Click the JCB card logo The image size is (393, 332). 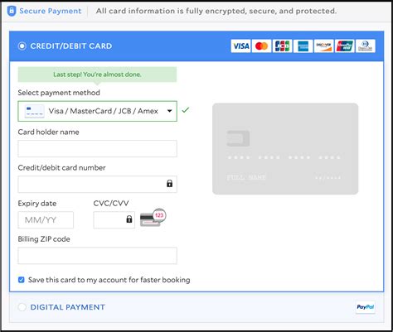point(282,46)
